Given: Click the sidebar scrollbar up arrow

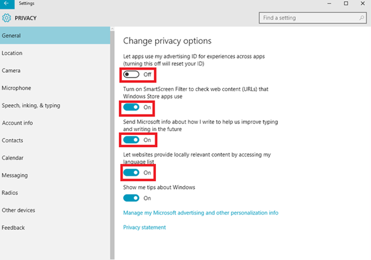Looking at the screenshot, I should (x=112, y=29).
